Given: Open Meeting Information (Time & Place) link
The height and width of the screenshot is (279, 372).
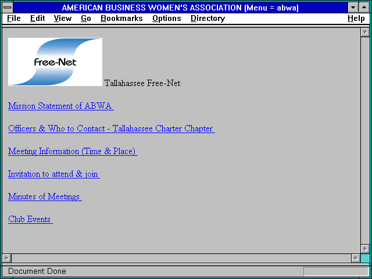Looking at the screenshot, I should [x=73, y=151].
